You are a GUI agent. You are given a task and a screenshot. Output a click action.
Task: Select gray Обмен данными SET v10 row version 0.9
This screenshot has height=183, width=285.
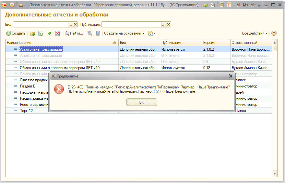pos(139,62)
